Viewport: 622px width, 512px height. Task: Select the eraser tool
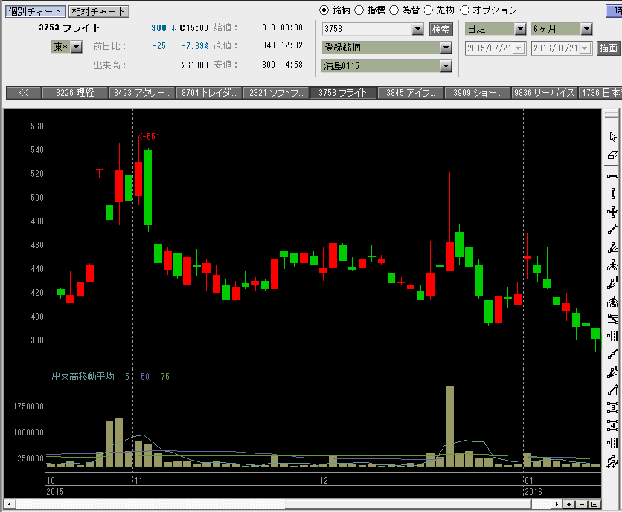pyautogui.click(x=612, y=155)
